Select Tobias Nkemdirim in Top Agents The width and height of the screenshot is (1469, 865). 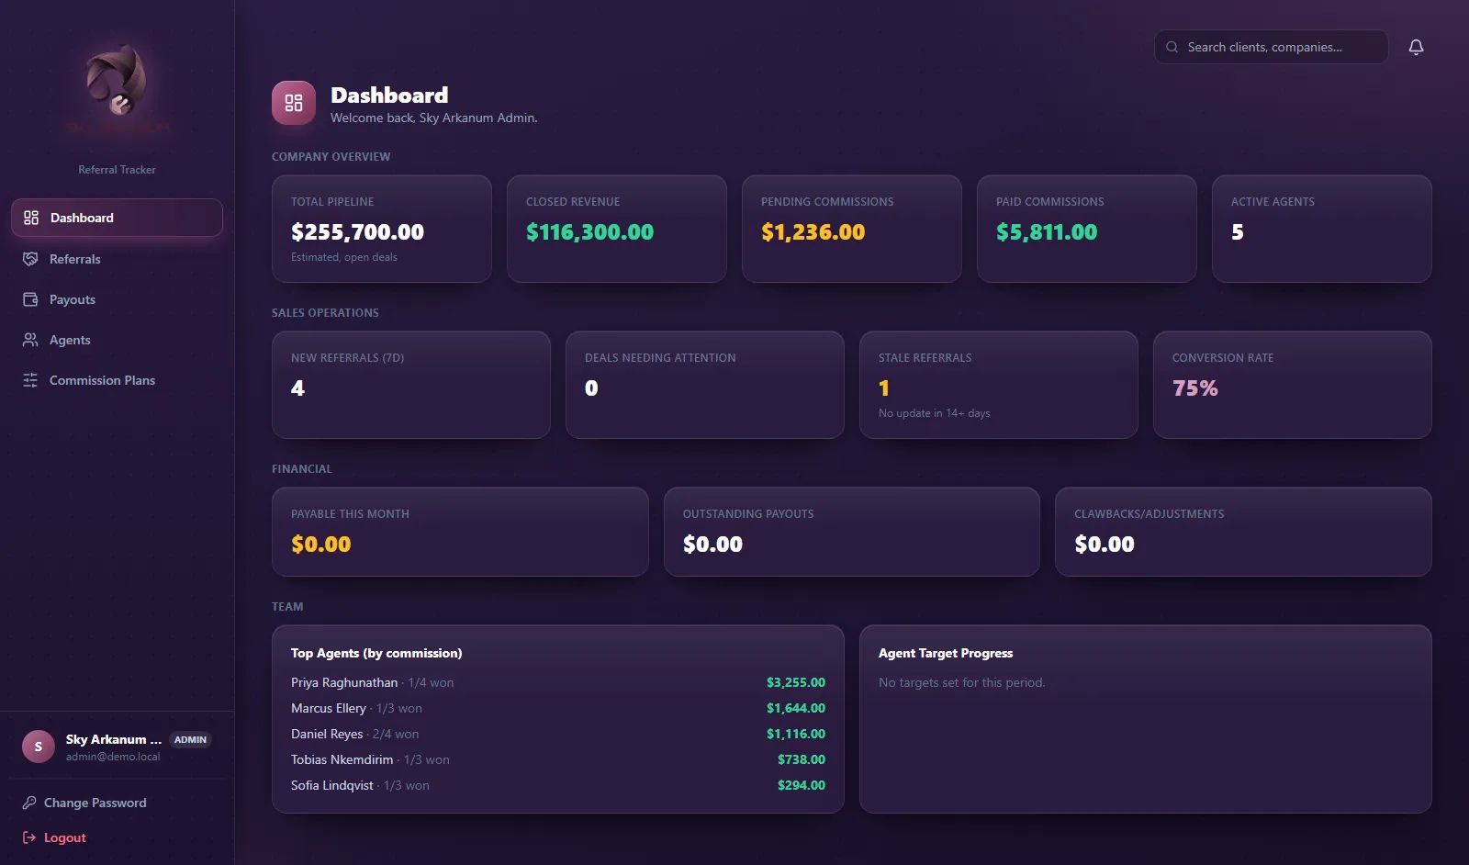[342, 759]
